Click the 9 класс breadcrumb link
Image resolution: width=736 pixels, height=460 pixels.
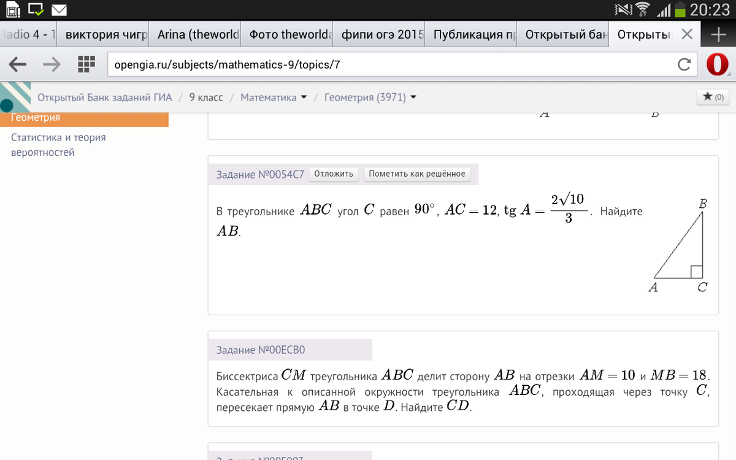(x=206, y=98)
